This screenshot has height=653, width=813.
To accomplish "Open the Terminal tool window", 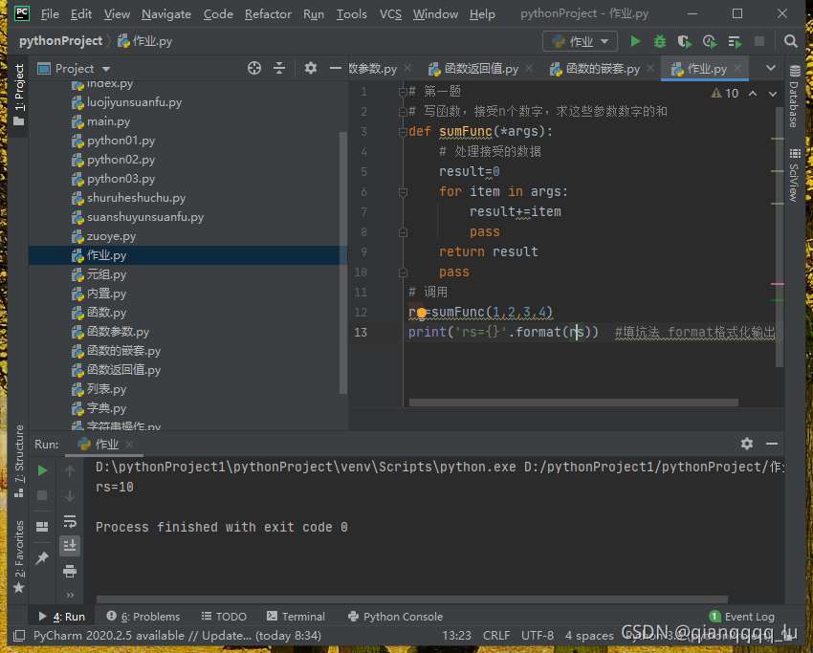I will 297,617.
